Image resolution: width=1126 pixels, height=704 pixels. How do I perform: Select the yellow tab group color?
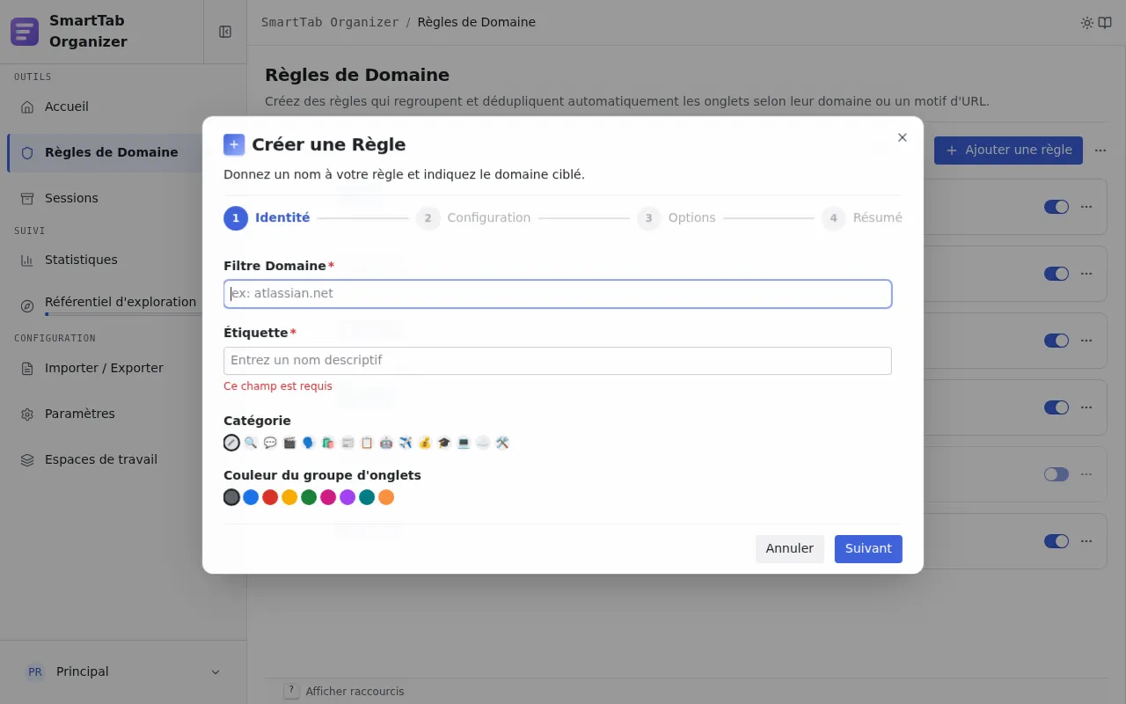(x=289, y=497)
